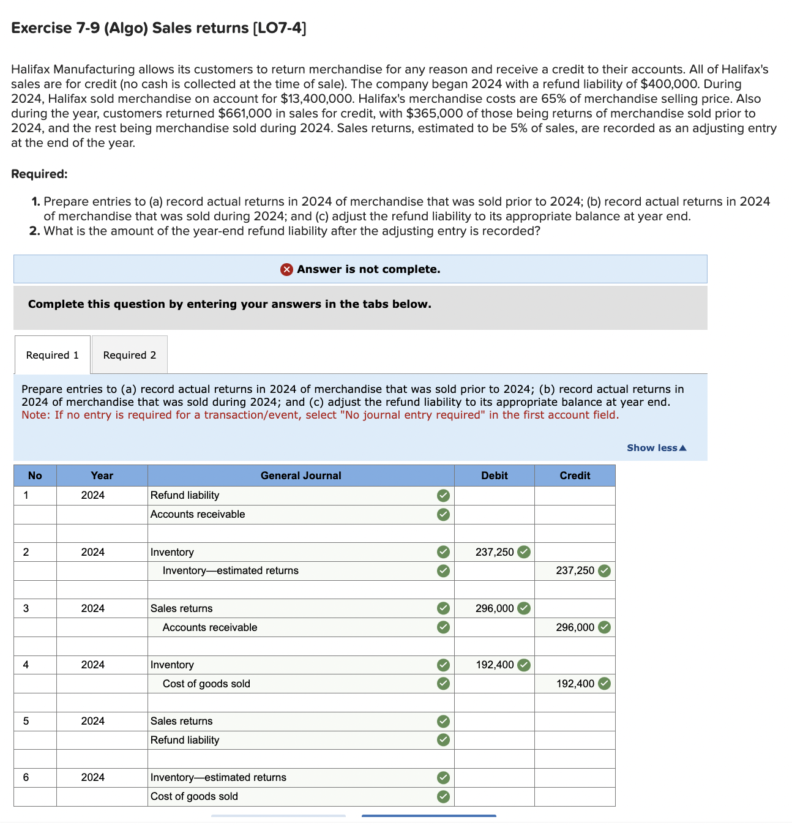
Task: Click the checkmark beside Accounts receivable in entry 1
Action: click(442, 514)
